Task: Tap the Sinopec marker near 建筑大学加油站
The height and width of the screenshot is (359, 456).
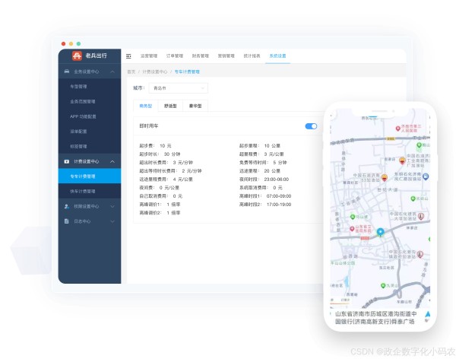Action: point(421,216)
